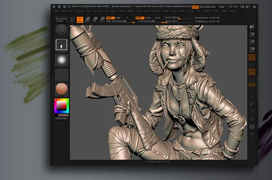Open the empty Texture slot
The width and height of the screenshot is (272, 180).
pyautogui.click(x=61, y=75)
